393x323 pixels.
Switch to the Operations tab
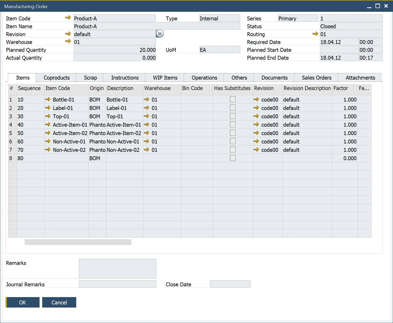click(x=204, y=78)
